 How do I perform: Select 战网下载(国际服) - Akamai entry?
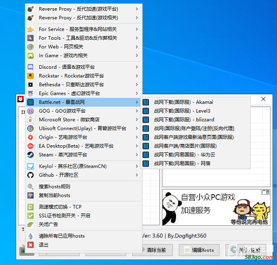coord(195,102)
